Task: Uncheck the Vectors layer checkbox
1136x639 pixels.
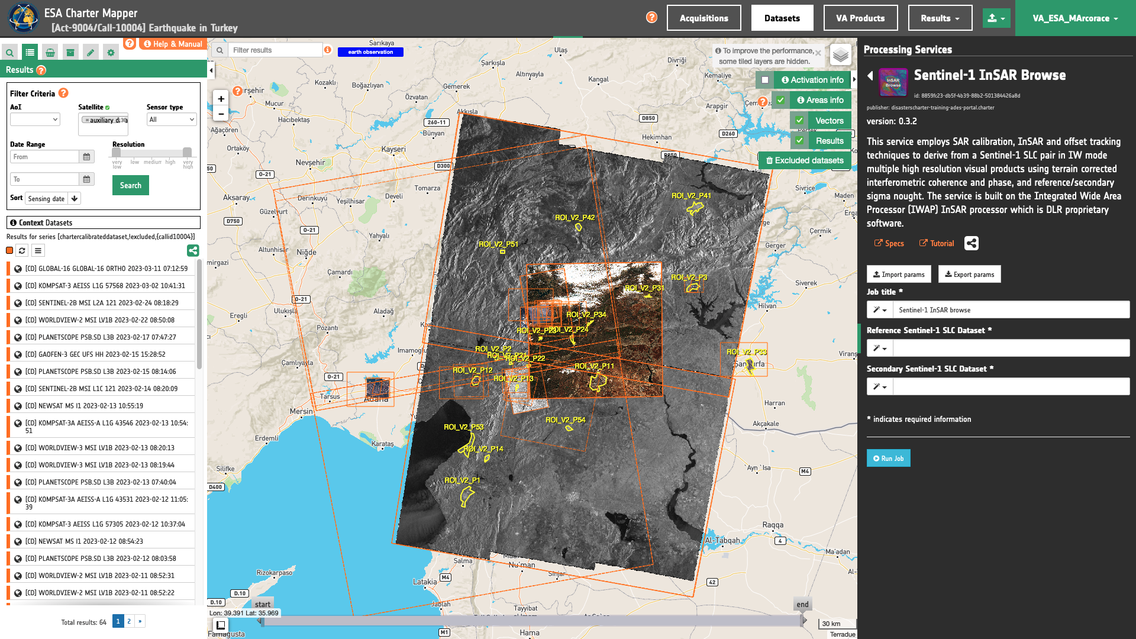Action: point(799,121)
